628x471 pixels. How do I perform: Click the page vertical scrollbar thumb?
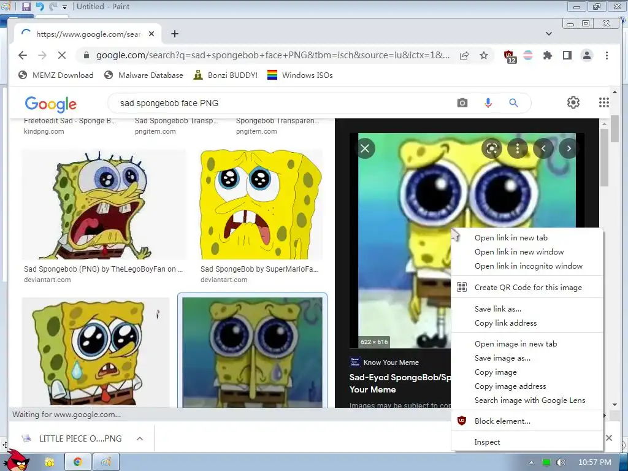[x=615, y=128]
